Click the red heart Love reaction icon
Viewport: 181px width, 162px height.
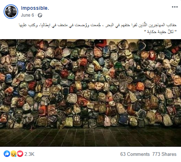click(x=20, y=154)
